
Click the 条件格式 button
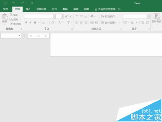pyautogui.click(x=156, y=19)
